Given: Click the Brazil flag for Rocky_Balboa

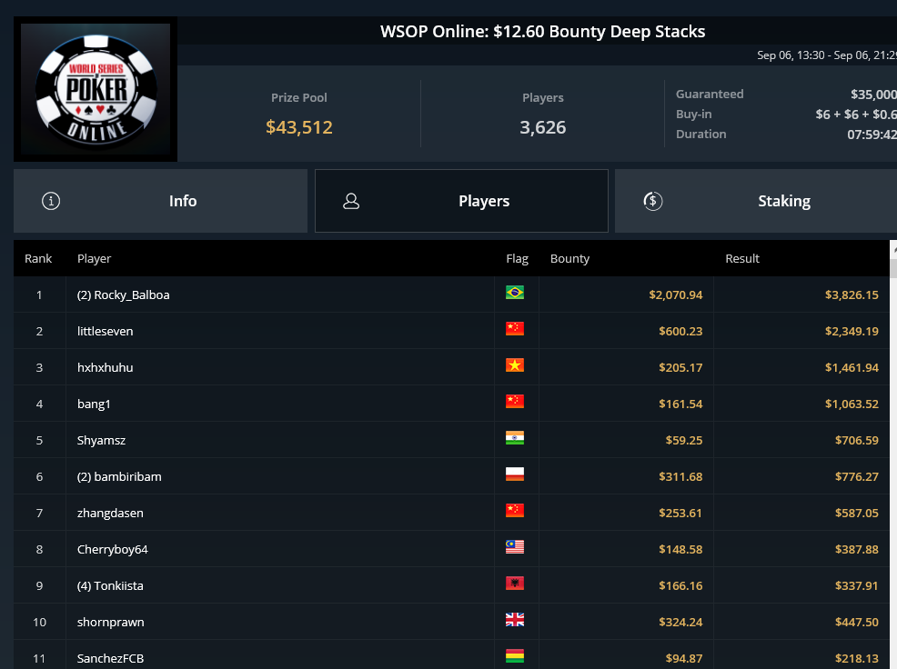Looking at the screenshot, I should (515, 292).
